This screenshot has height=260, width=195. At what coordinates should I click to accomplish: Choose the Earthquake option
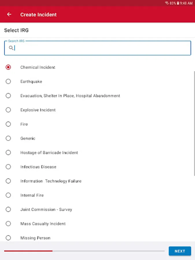8,81
